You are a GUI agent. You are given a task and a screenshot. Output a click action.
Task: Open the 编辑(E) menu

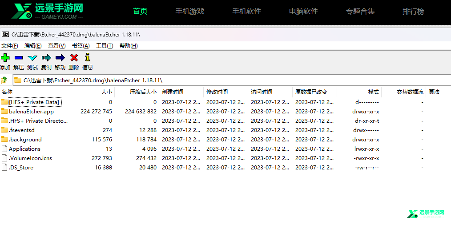coord(33,46)
